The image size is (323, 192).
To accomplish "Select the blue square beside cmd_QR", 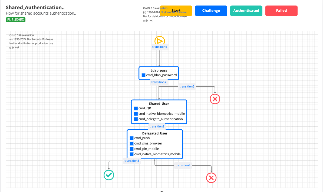I will tap(136, 108).
